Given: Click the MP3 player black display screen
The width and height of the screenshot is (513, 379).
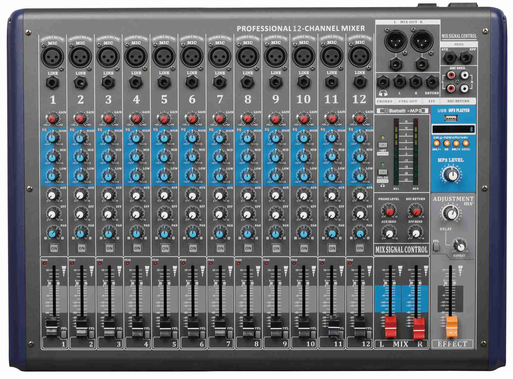Looking at the screenshot, I should click(453, 129).
